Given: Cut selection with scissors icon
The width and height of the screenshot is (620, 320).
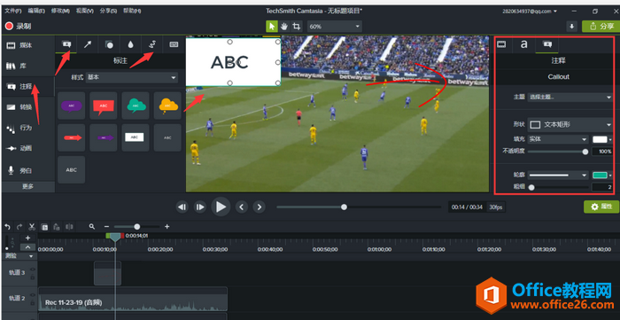Looking at the screenshot, I should click(x=32, y=227).
